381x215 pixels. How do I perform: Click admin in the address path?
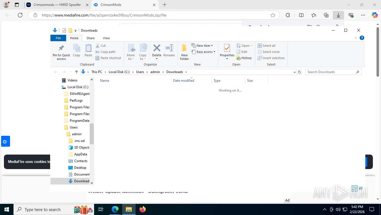coord(155,72)
